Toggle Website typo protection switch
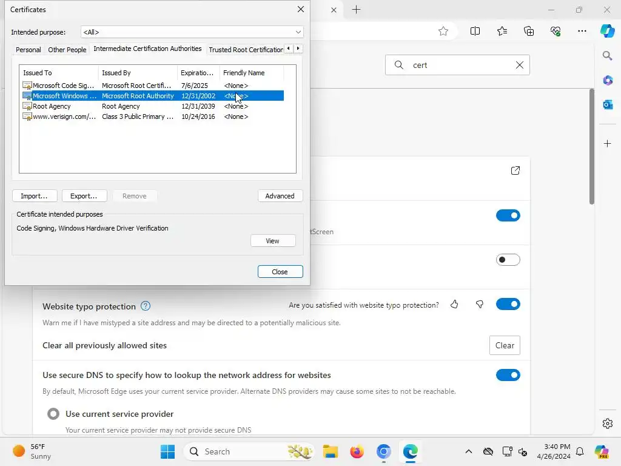Screen dimensions: 621x466 [x=508, y=305]
